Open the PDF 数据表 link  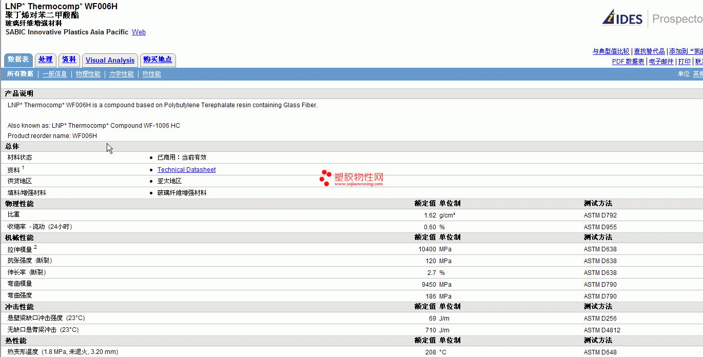(x=628, y=62)
